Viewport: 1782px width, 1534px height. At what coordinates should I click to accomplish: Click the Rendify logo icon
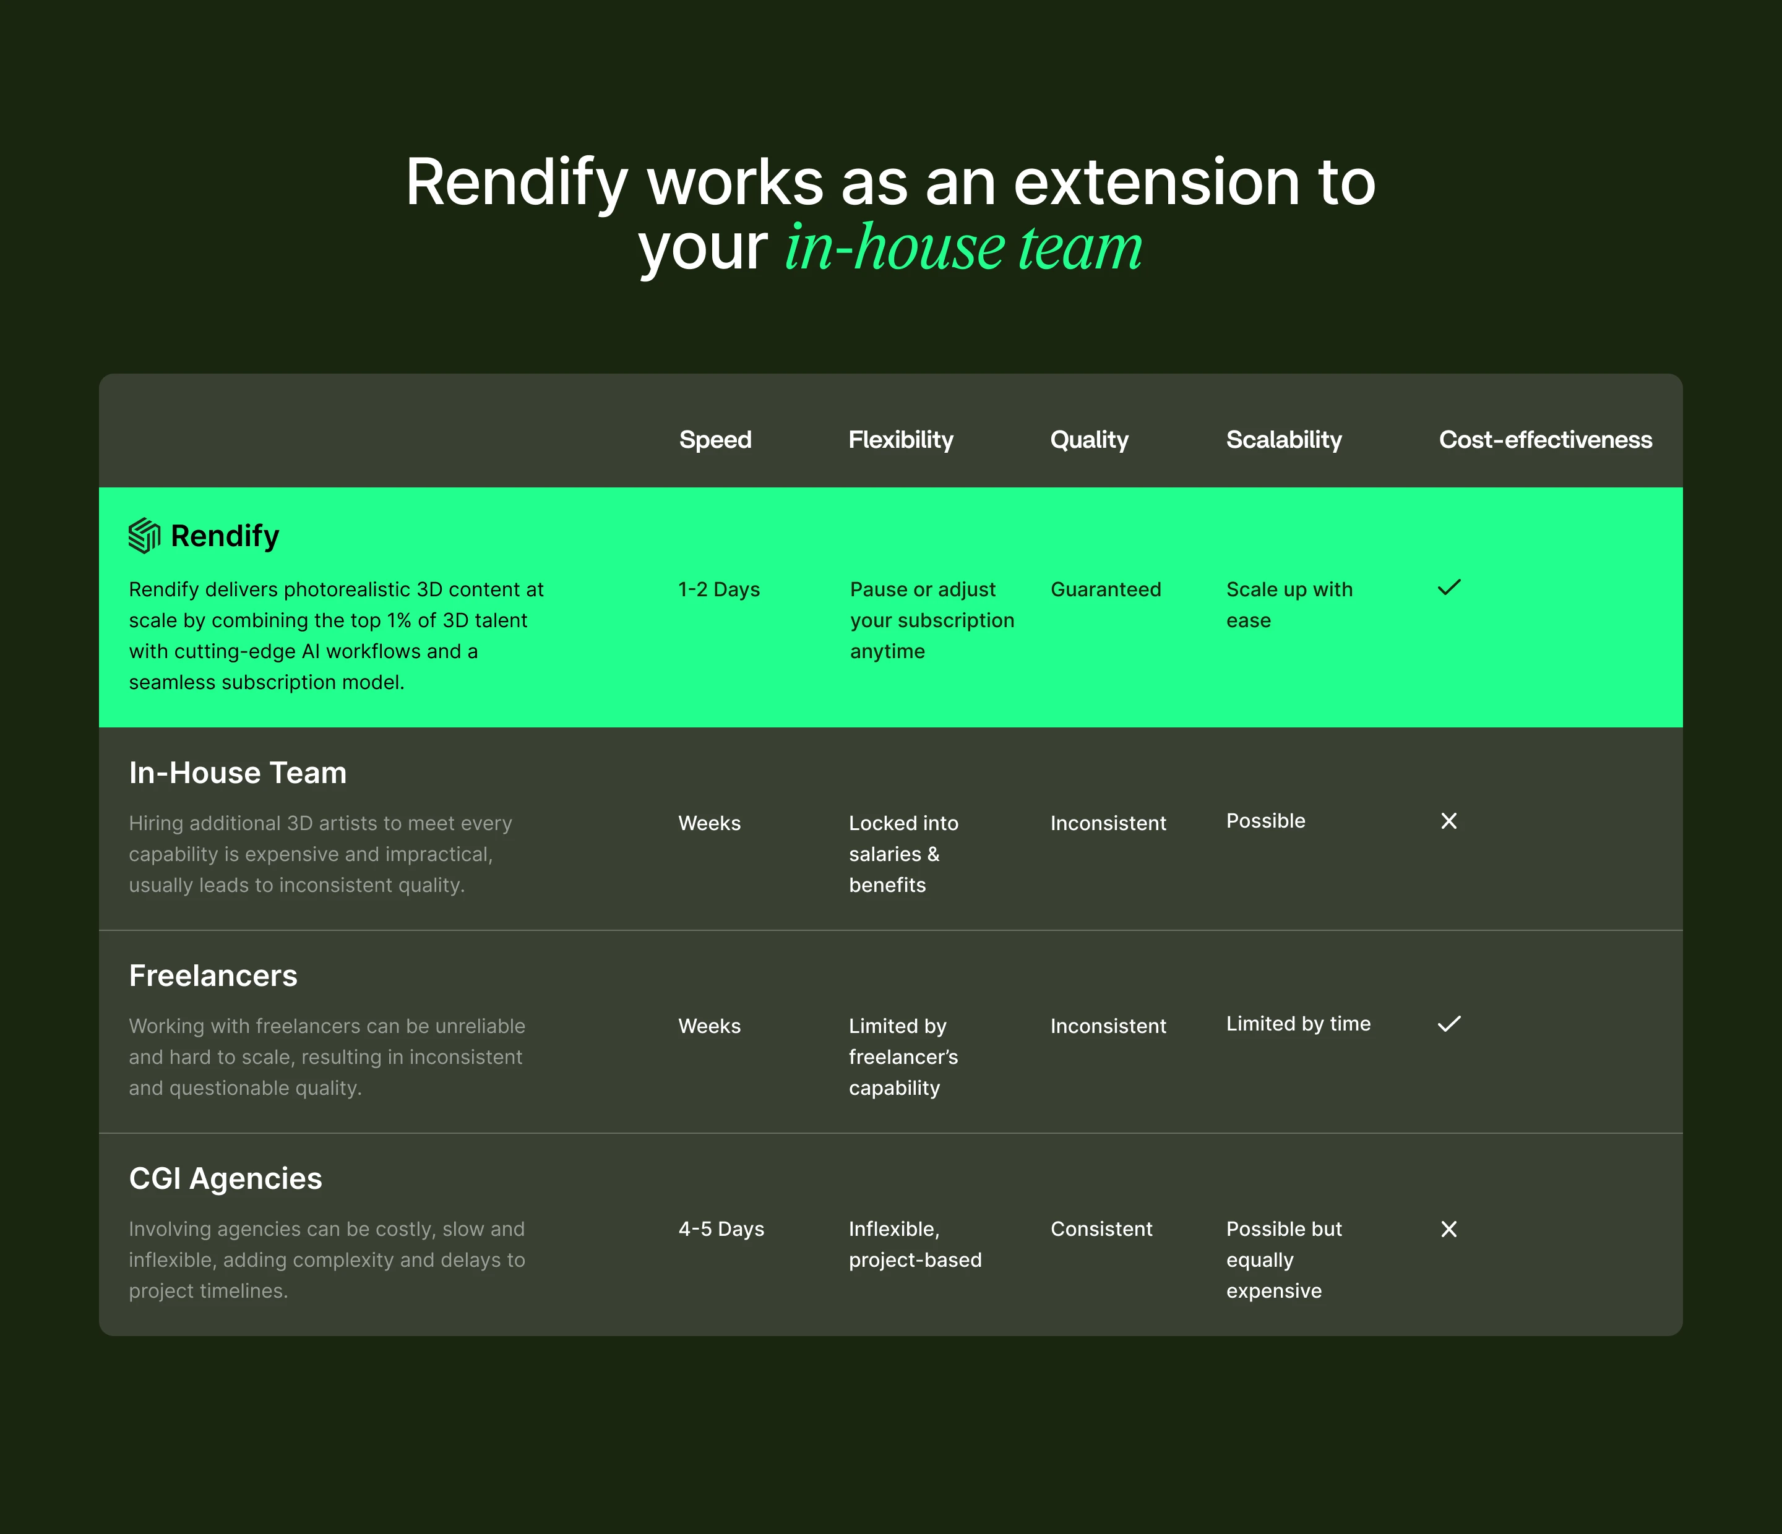[x=145, y=536]
